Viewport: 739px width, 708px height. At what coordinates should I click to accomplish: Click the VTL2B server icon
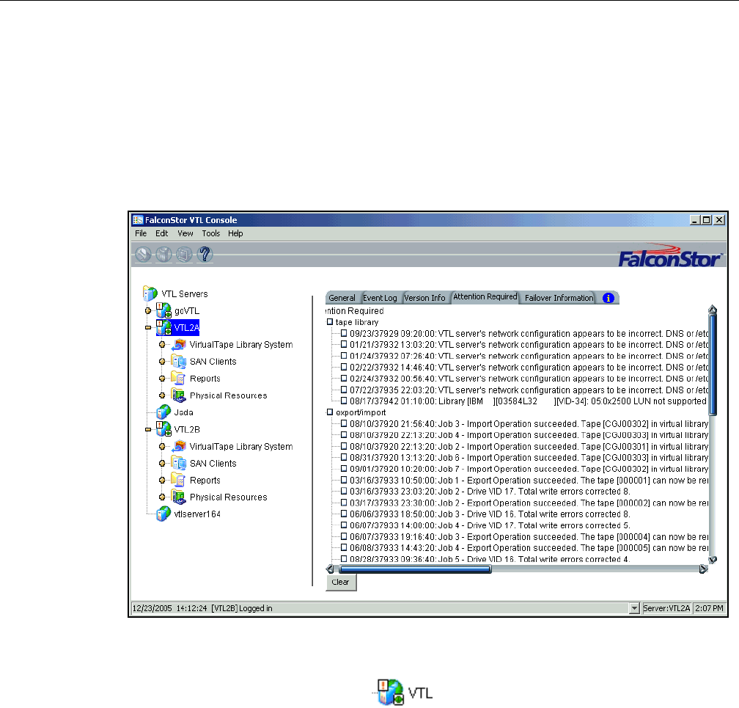163,429
